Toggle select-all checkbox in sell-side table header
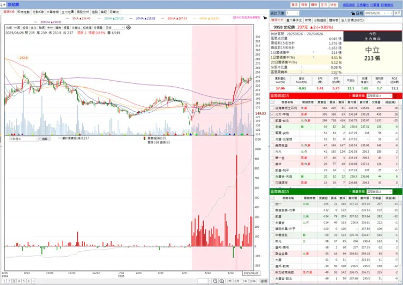This screenshot has width=403, height=285. [x=272, y=198]
